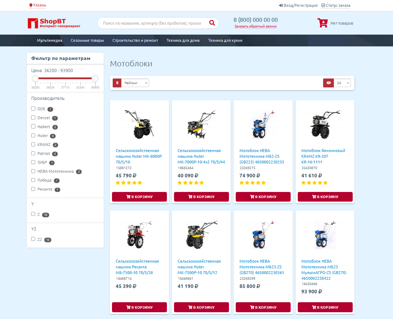Tick the НЕВА Мототехника checkbox
Viewport: 393px width, 319px height.
click(x=33, y=171)
